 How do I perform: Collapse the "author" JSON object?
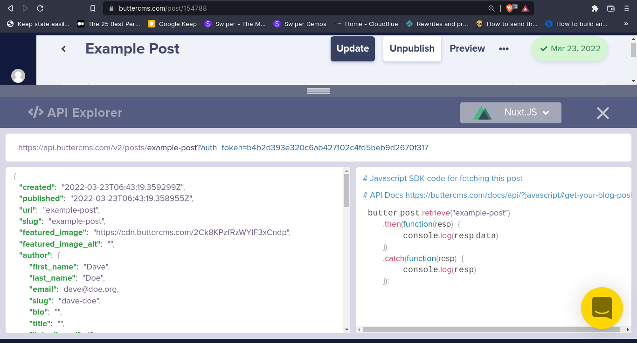[x=59, y=256]
